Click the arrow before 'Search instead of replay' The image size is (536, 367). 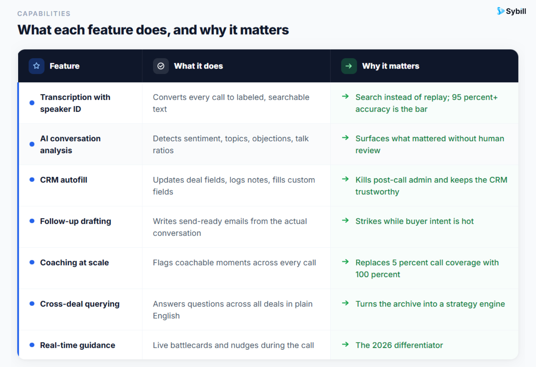pyautogui.click(x=345, y=97)
